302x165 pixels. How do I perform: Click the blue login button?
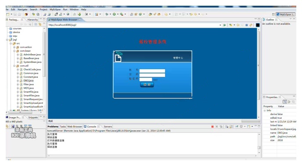click(147, 84)
